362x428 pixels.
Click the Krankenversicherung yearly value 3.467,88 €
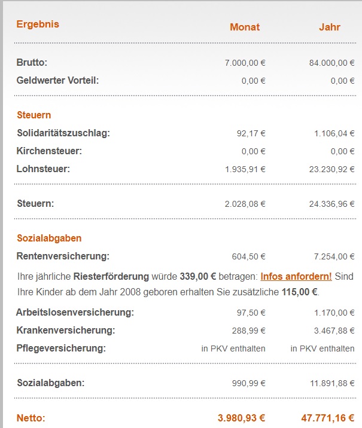pos(328,331)
